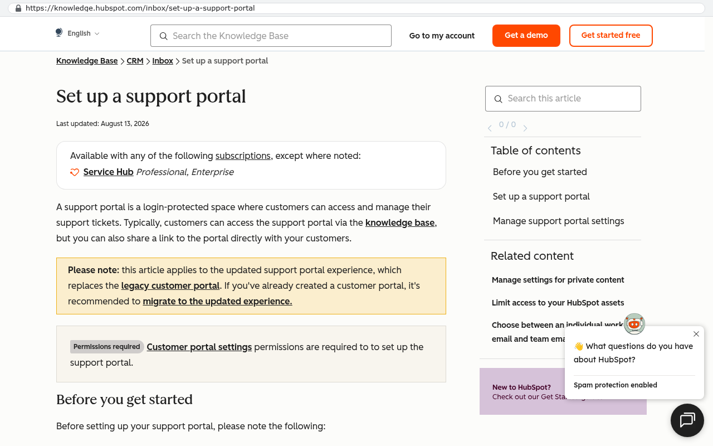
Task: Click the Search the Knowledge Base field
Action: 271,36
